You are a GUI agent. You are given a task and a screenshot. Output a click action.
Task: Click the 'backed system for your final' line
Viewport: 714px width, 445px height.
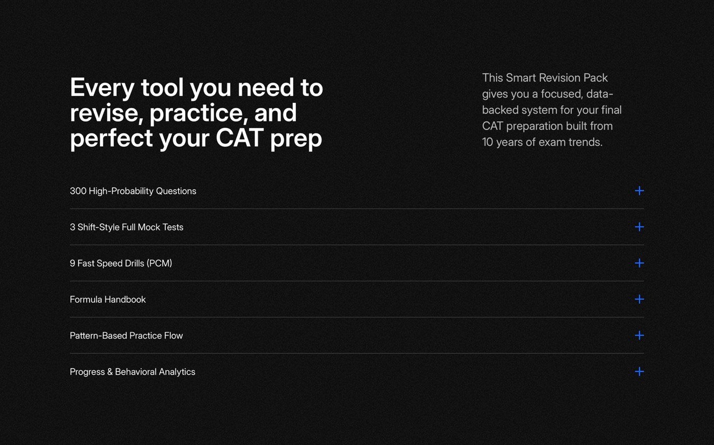552,110
